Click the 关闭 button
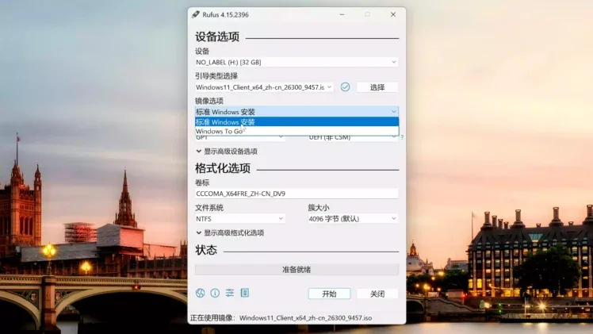Viewport: 593px width, 334px height. (377, 294)
